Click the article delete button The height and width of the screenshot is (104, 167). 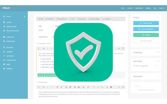146,41
